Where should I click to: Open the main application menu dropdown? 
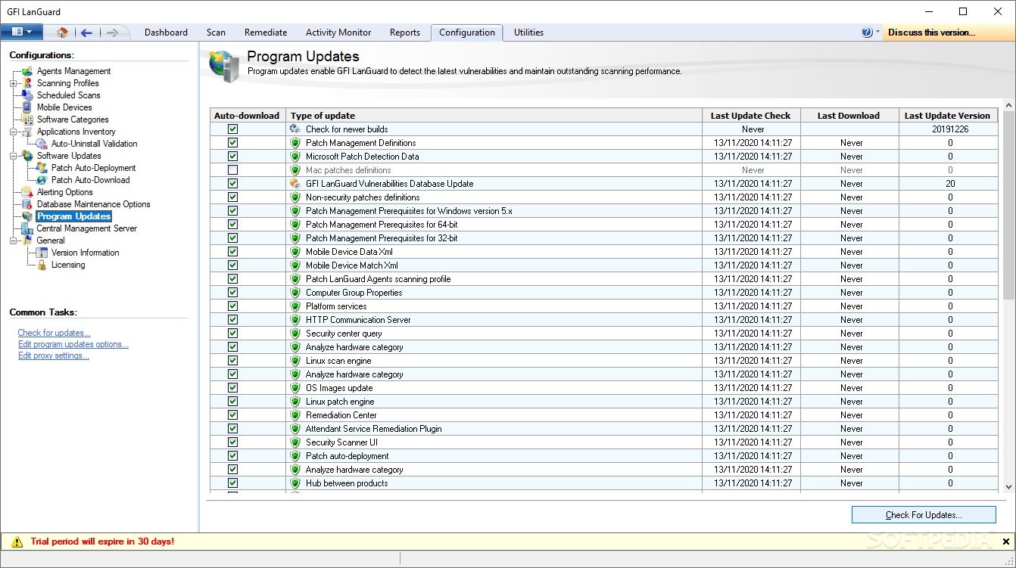[x=21, y=32]
